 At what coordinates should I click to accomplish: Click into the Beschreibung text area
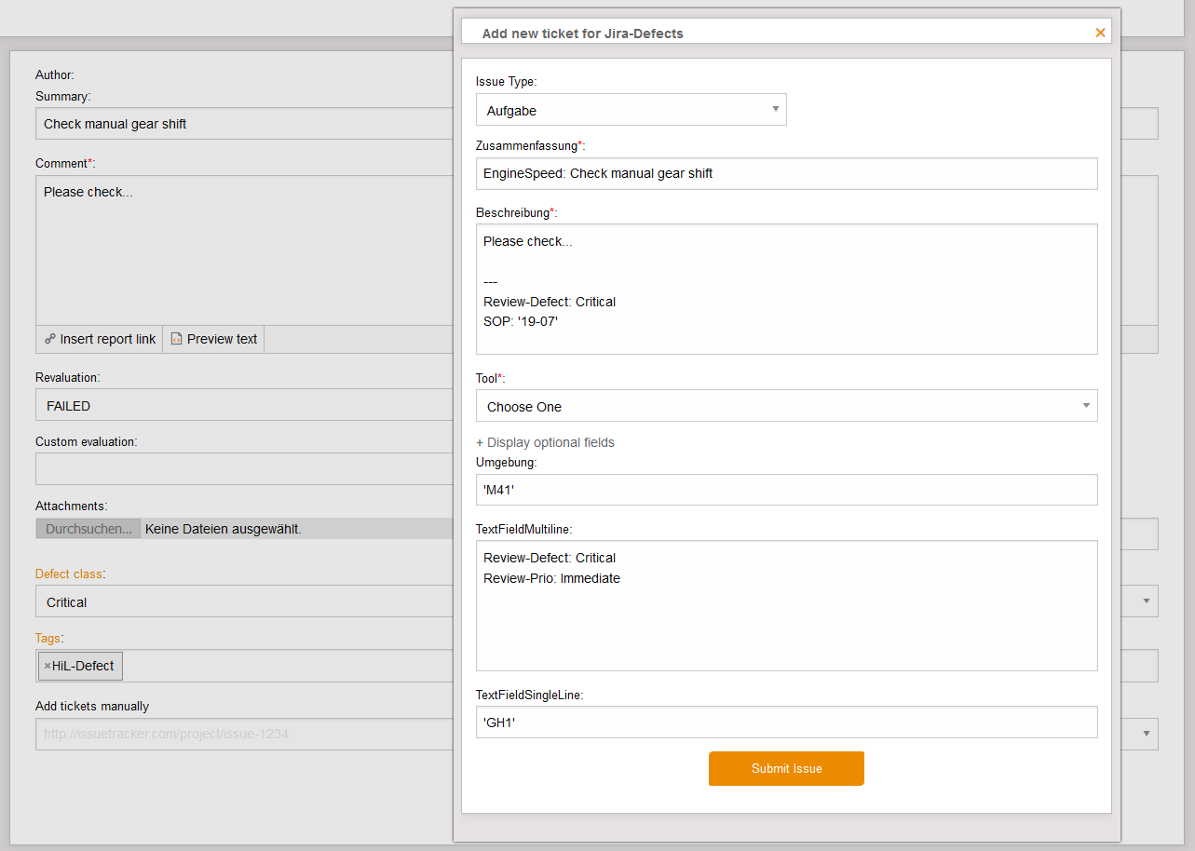[x=786, y=289]
